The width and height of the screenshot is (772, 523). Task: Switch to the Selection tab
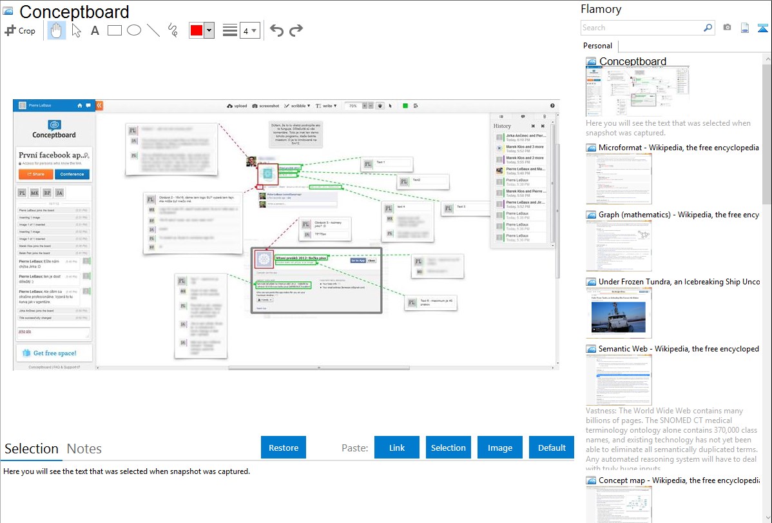[x=32, y=449]
